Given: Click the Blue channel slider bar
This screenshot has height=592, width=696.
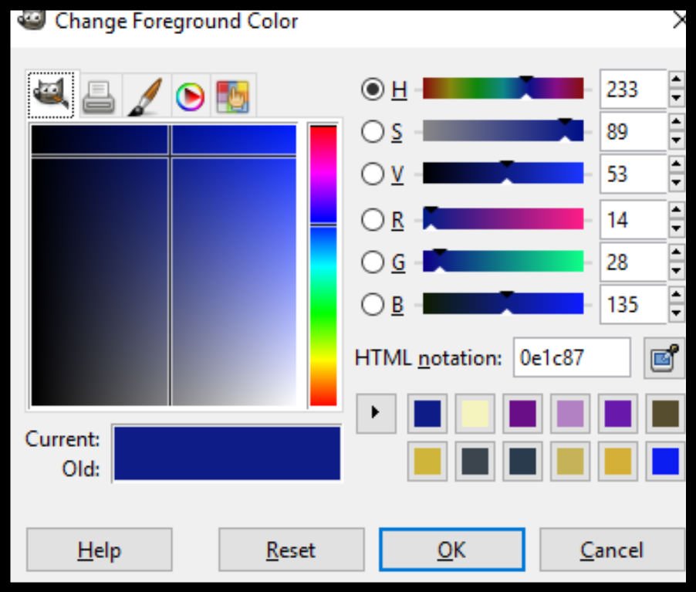Looking at the screenshot, I should click(503, 303).
